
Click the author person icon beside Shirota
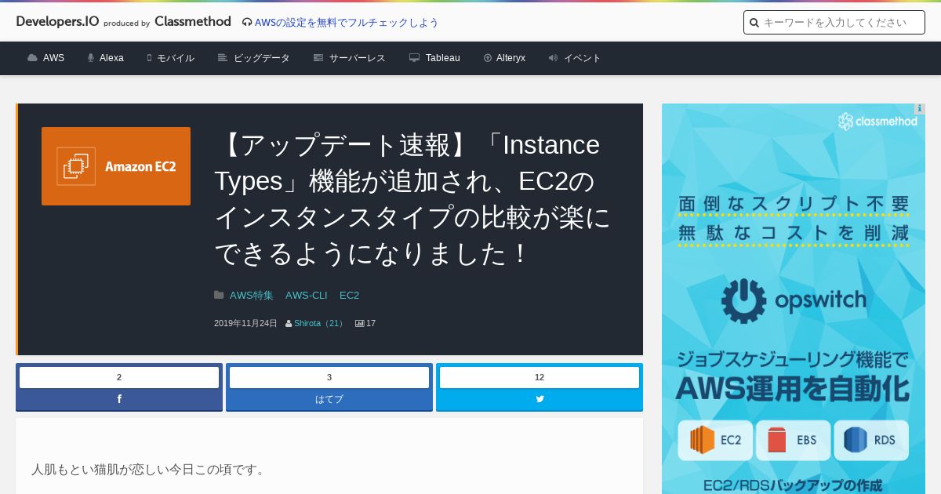pyautogui.click(x=289, y=323)
